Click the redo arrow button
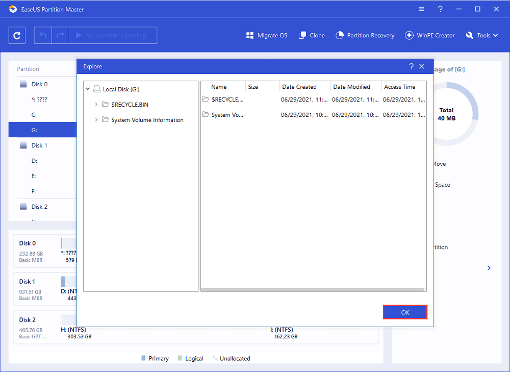Image resolution: width=510 pixels, height=372 pixels. click(x=61, y=36)
